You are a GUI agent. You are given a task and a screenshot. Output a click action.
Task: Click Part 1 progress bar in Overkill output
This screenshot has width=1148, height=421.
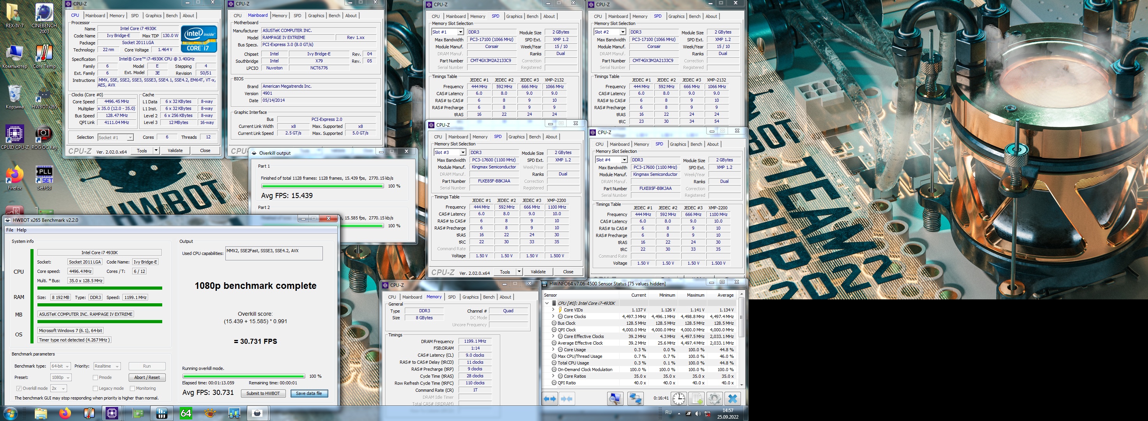(x=322, y=186)
